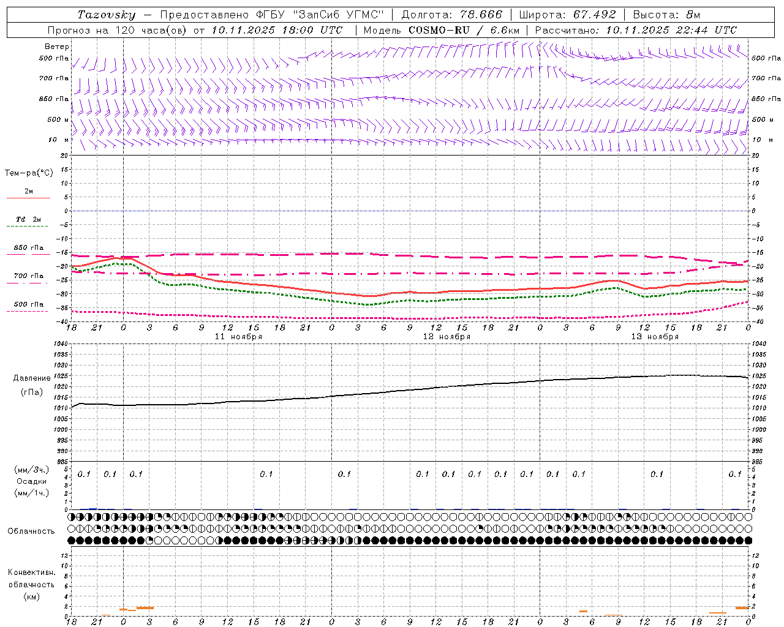Click the 850 гПа temperature legend entry
The image size is (784, 627).
[x=29, y=247]
